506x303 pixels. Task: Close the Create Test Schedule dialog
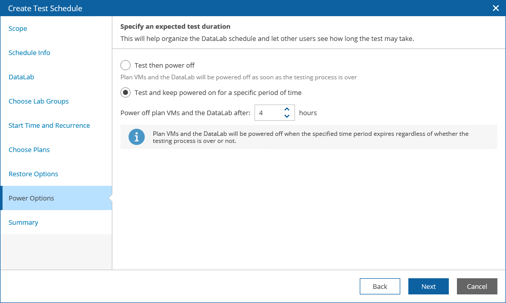(496, 8)
